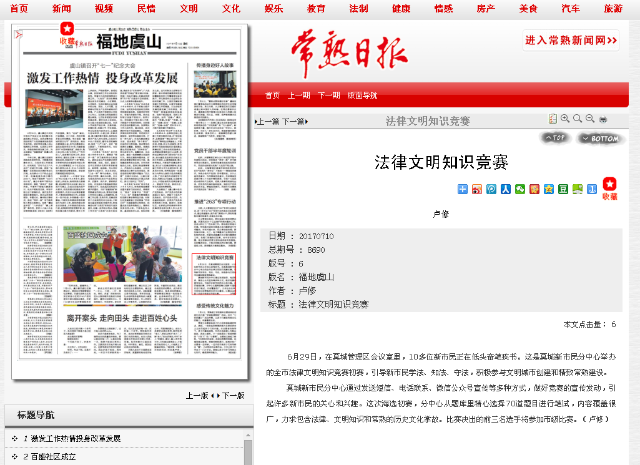Click 首页 in the red navigation bar
The image size is (640, 465).
click(272, 95)
